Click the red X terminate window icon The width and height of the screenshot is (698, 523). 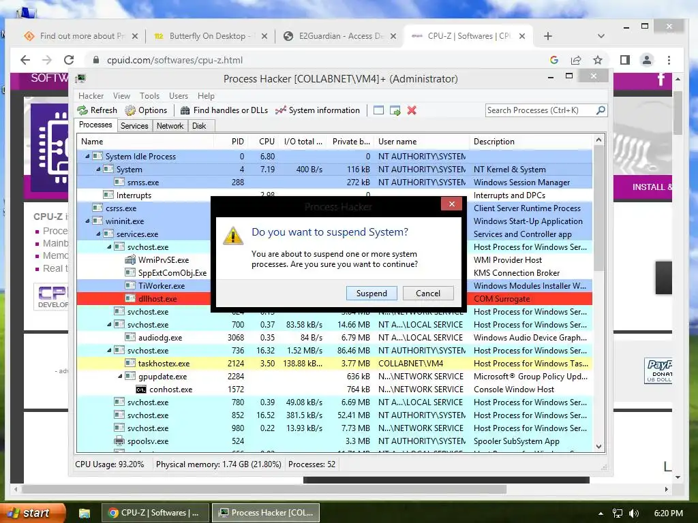[x=412, y=110]
